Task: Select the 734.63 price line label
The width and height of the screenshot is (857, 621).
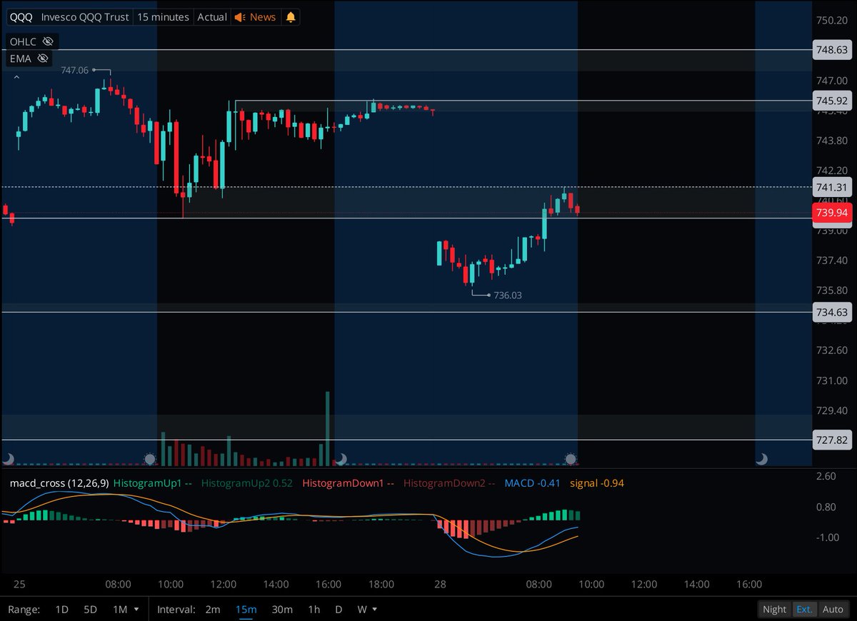Action: tap(831, 312)
